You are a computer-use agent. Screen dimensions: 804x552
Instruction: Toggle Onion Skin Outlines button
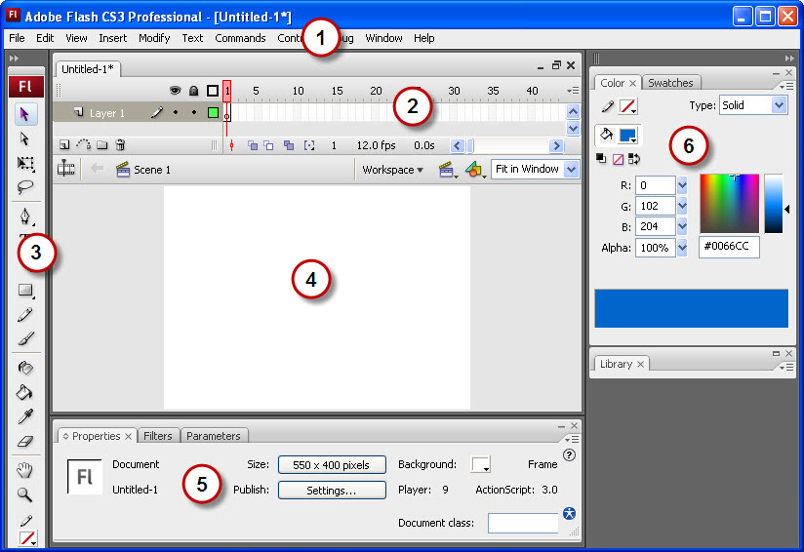[268, 145]
